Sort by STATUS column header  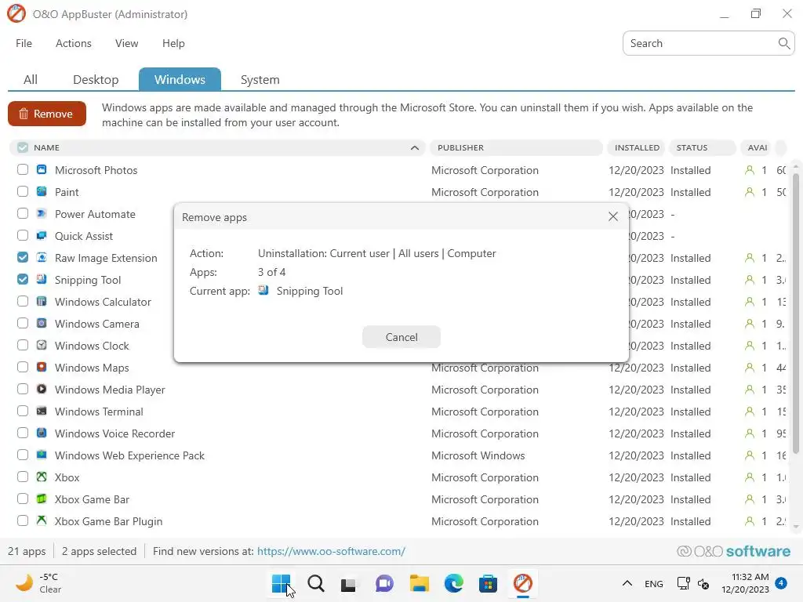tap(702, 147)
